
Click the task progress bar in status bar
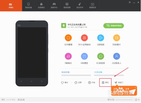tap(124, 100)
